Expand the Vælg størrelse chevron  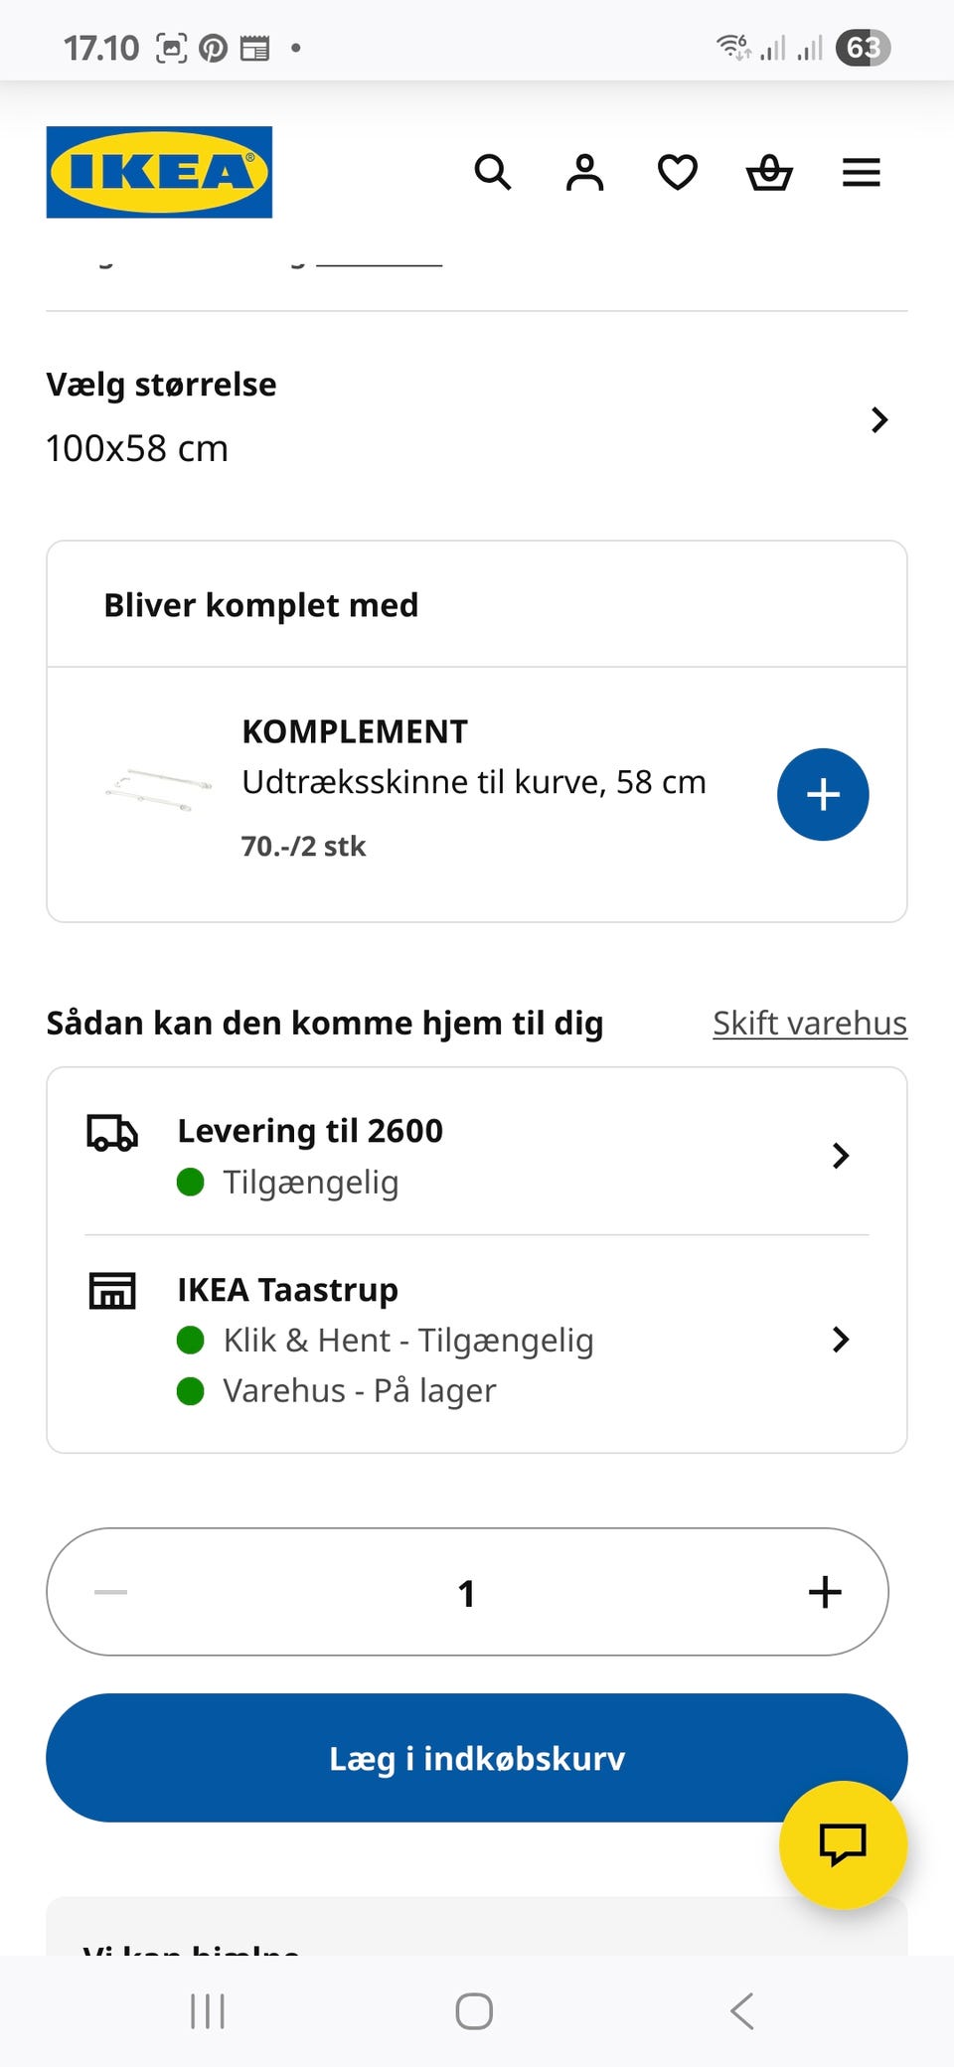coord(878,419)
